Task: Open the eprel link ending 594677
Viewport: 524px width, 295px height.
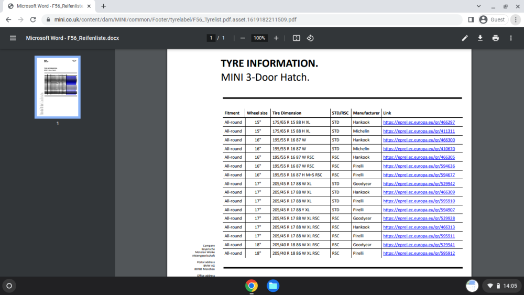Action: (419, 174)
